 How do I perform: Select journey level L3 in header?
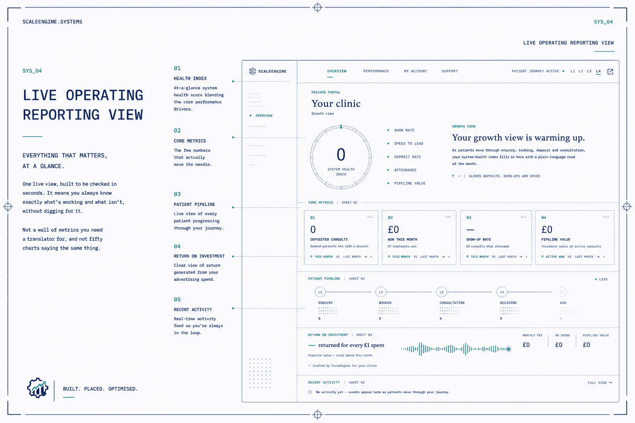pyautogui.click(x=589, y=71)
